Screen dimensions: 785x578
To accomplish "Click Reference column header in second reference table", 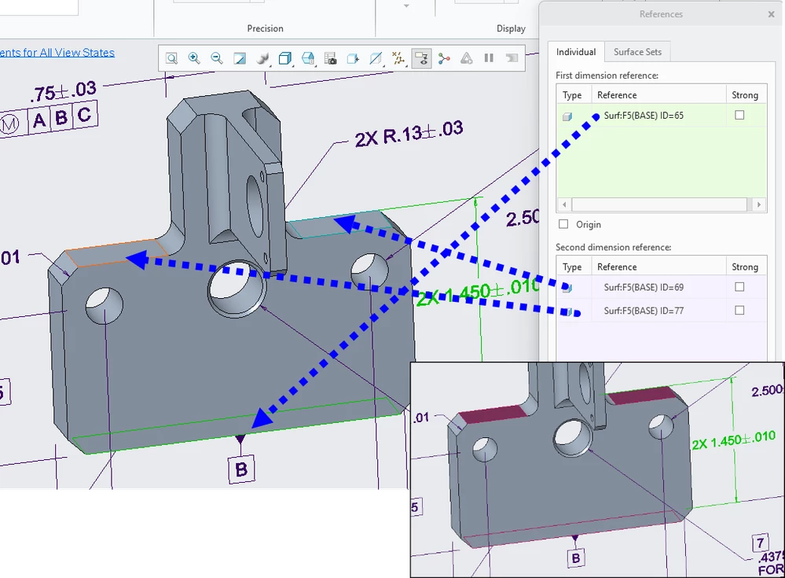I will click(x=658, y=267).
